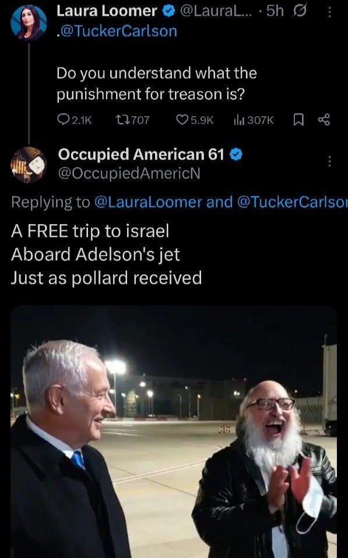The width and height of the screenshot is (348, 558).
Task: Bookmark Laura Loomer's tweet
Action: click(x=298, y=120)
